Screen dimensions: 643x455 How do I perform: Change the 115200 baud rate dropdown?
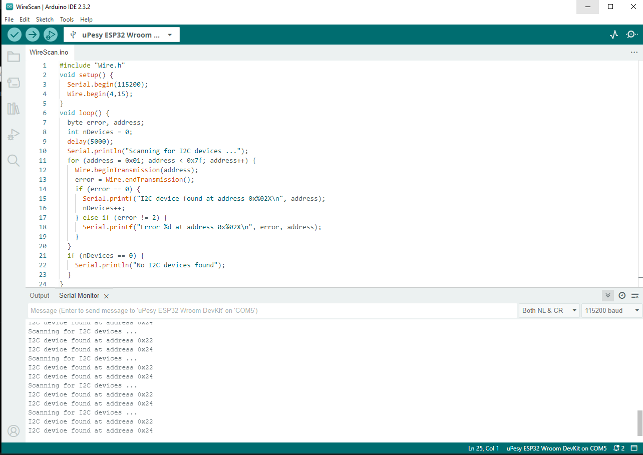point(611,310)
